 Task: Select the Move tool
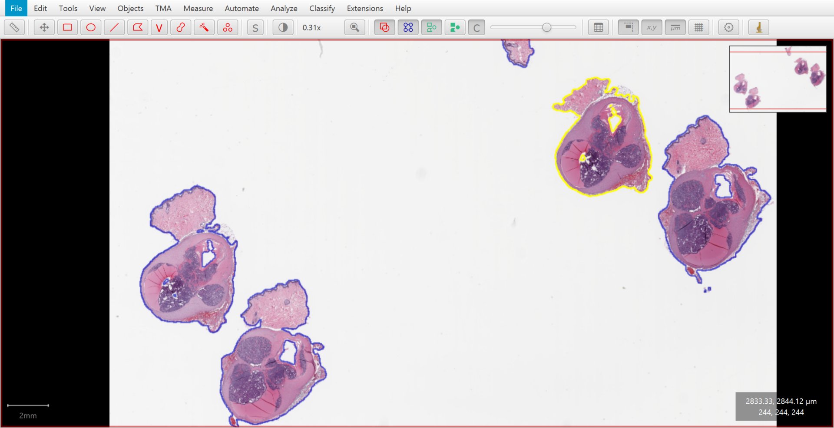[x=44, y=27]
